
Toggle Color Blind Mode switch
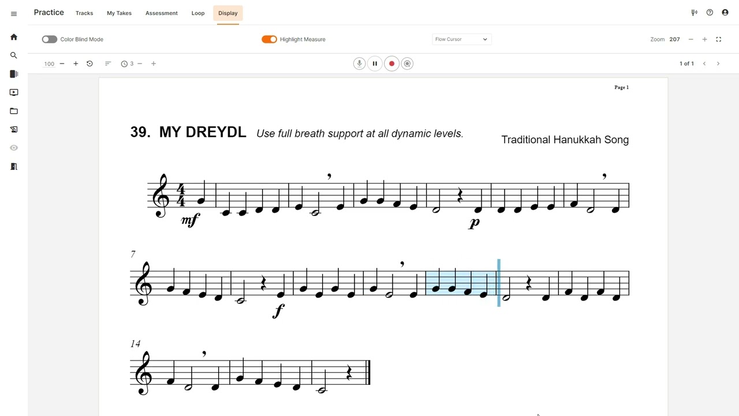pos(49,39)
